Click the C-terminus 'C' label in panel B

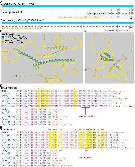click(16, 76)
